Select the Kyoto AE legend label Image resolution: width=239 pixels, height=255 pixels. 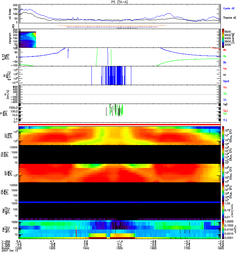click(x=229, y=8)
